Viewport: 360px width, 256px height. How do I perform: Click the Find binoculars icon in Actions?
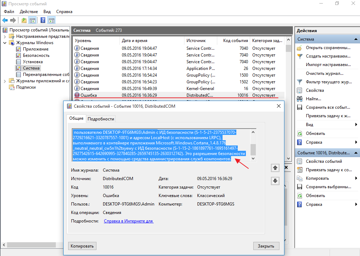click(x=300, y=99)
